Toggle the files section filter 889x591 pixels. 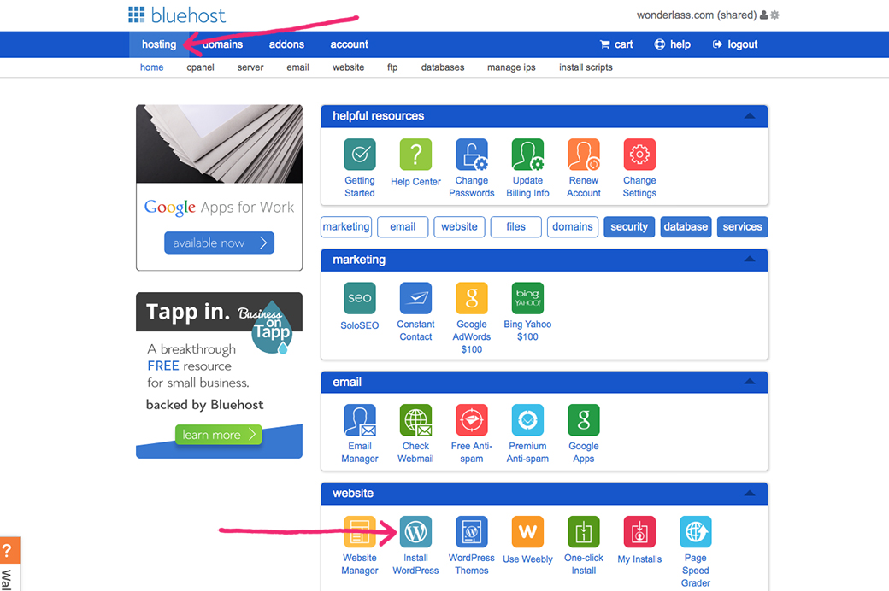coord(516,226)
